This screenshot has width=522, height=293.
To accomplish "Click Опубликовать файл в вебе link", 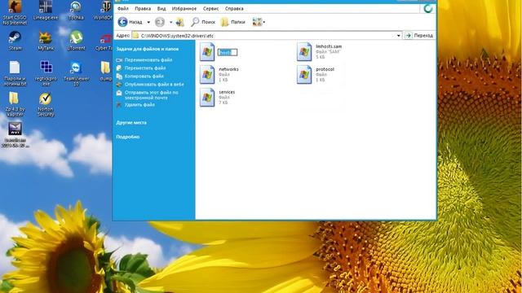I will [154, 85].
